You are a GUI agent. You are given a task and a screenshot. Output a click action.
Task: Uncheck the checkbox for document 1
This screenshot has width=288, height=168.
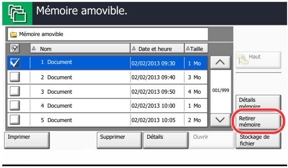click(x=14, y=63)
